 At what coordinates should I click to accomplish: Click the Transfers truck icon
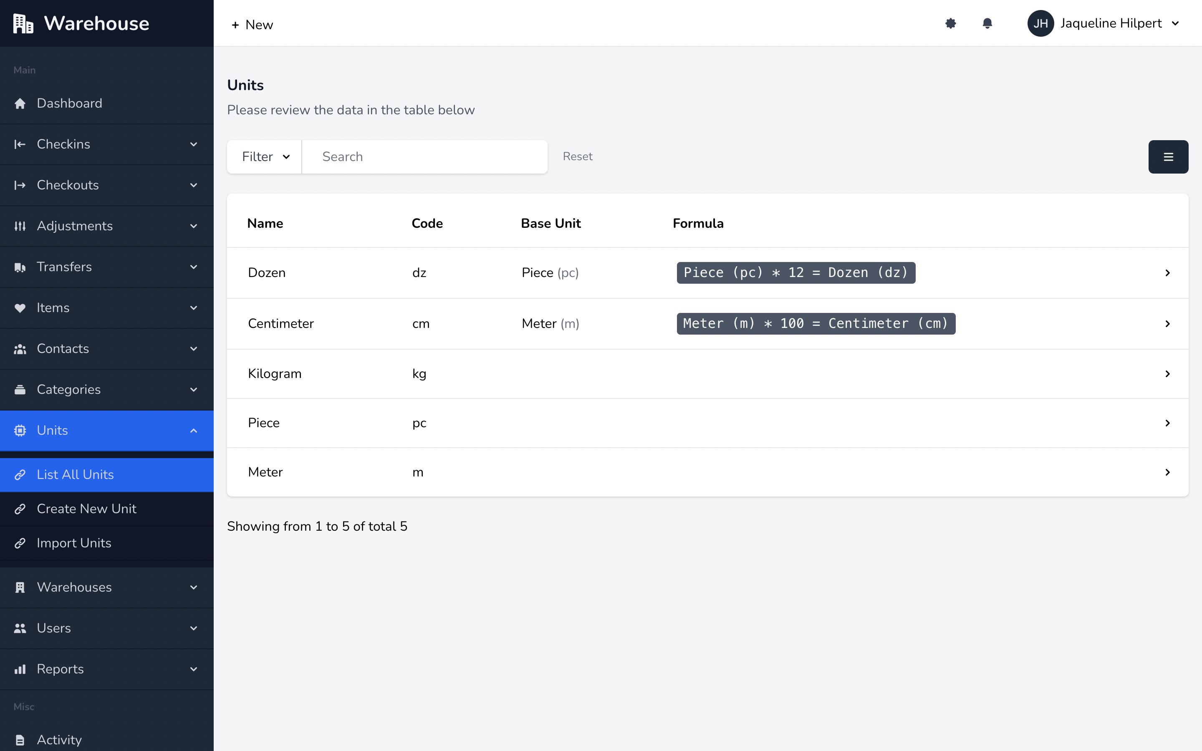click(20, 267)
